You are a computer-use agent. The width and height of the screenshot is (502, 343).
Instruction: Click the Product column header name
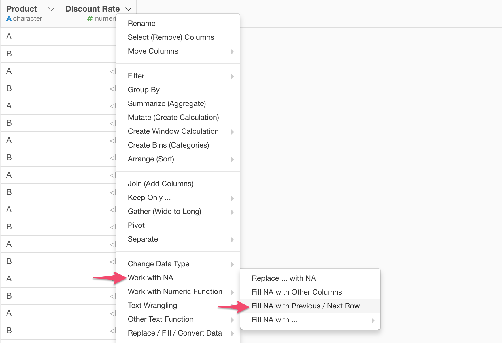click(22, 9)
